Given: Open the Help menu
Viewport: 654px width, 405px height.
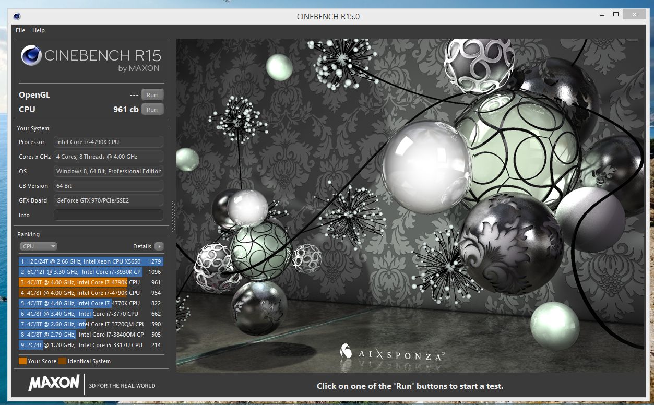Looking at the screenshot, I should tap(39, 30).
